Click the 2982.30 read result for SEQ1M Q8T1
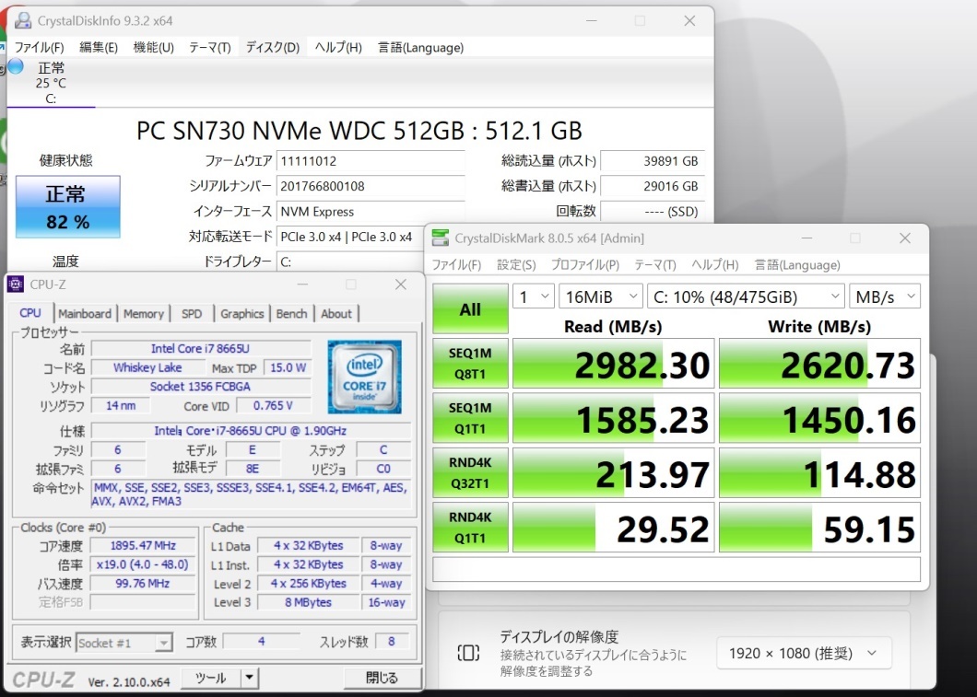Viewport: 977px width, 697px height. point(613,364)
